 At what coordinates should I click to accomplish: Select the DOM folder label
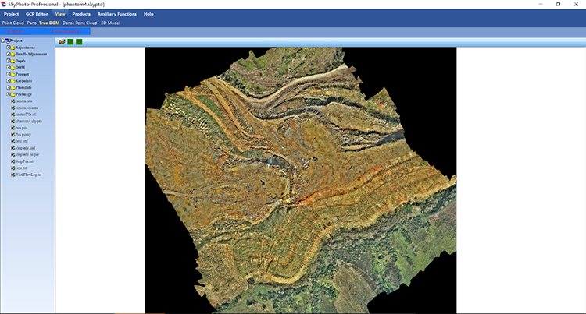click(20, 68)
